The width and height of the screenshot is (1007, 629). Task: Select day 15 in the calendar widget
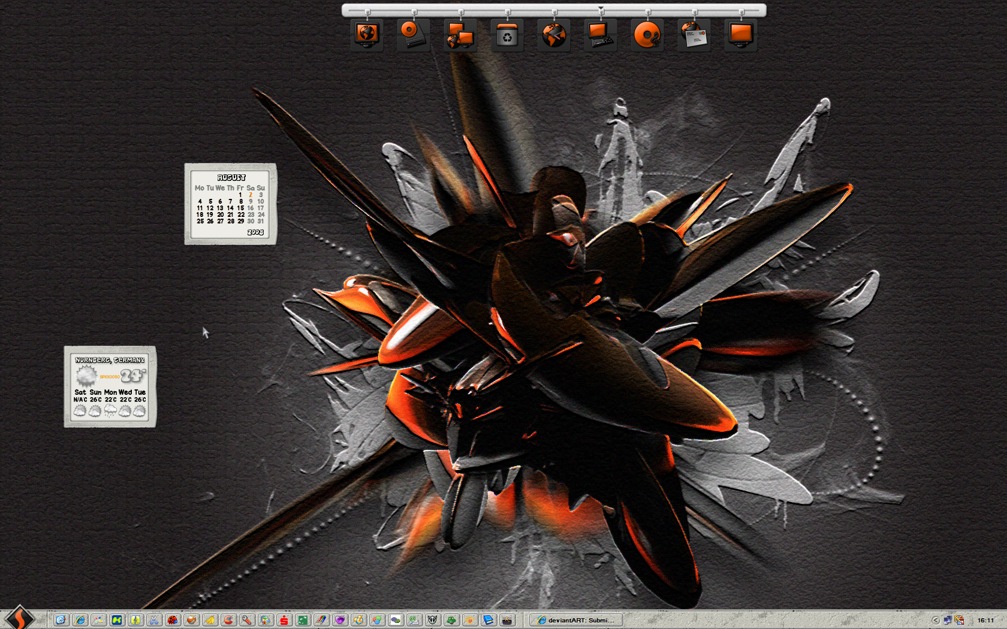(x=240, y=208)
